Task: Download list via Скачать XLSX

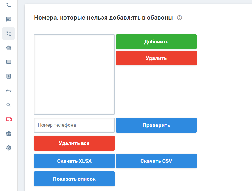Action: 74,161
